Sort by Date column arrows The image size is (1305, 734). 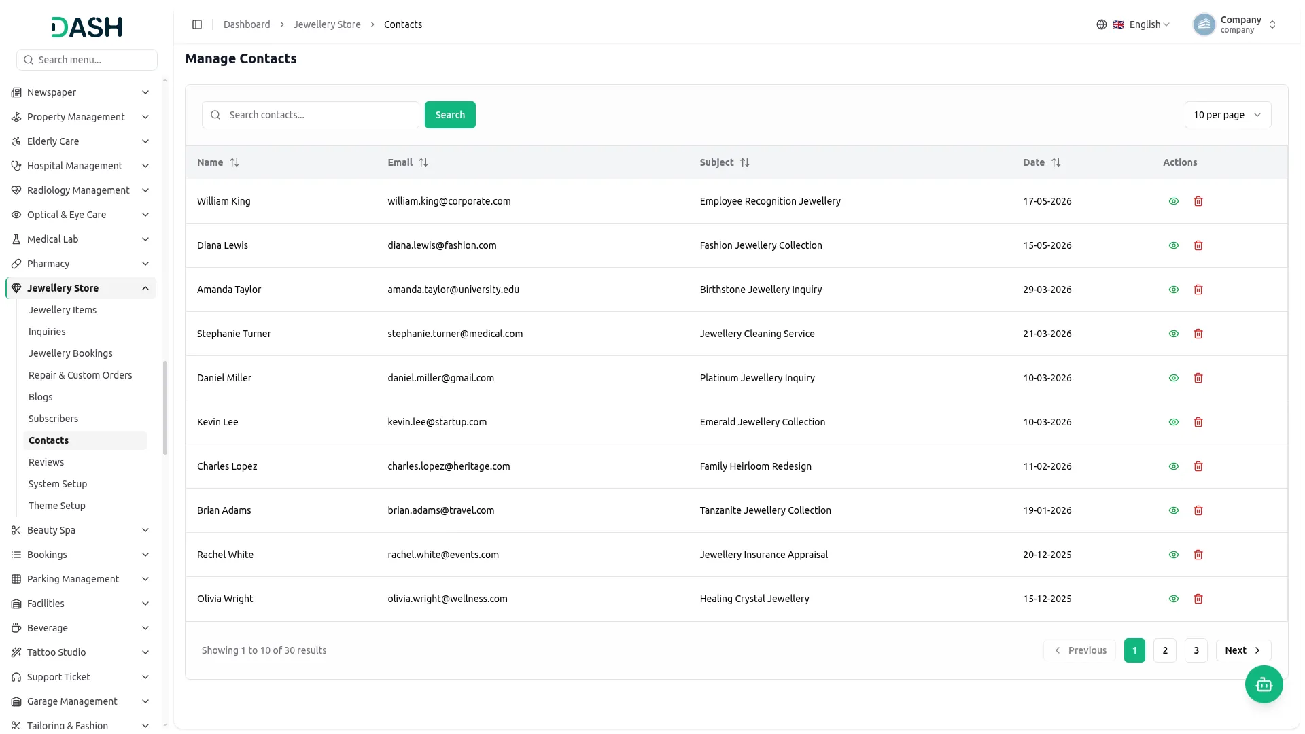[1056, 162]
